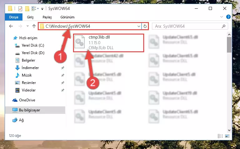Maximize the SysWOW64 window
This screenshot has height=149, width=240.
pos(210,8)
